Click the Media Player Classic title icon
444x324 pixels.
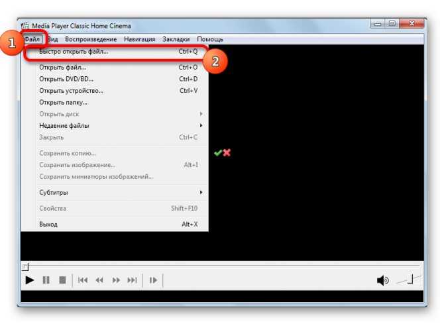click(x=25, y=25)
